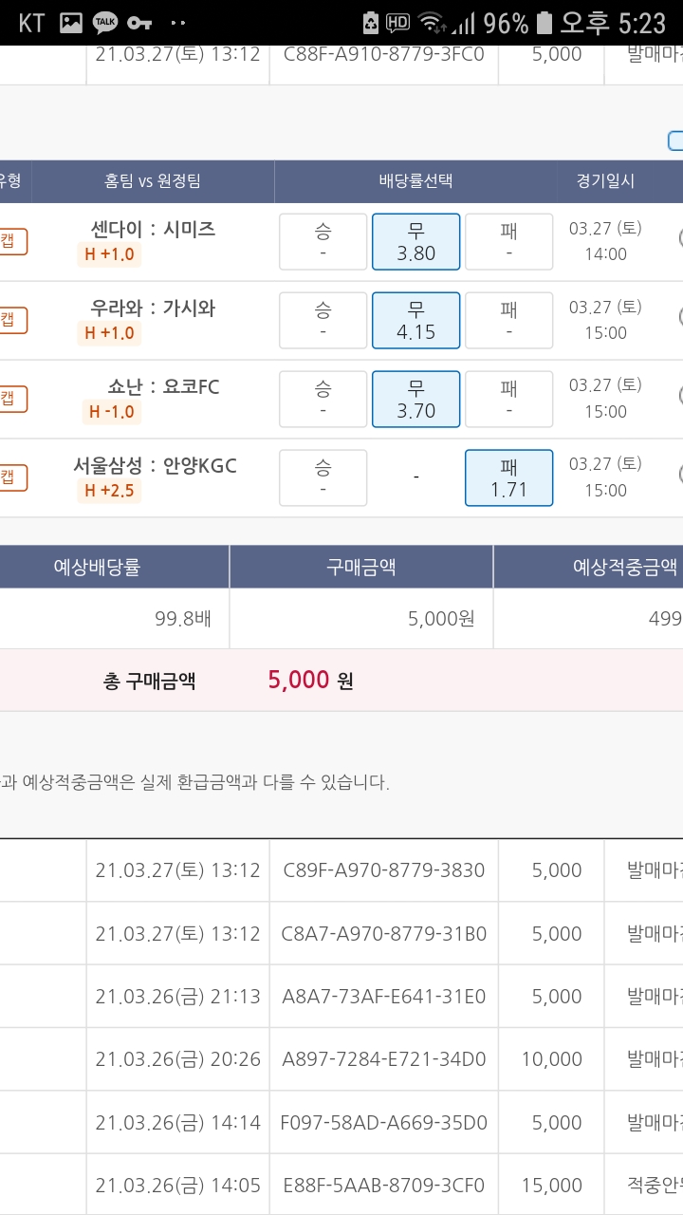Image resolution: width=683 pixels, height=1215 pixels.
Task: Select 승 for 우라와 vs 가시와
Action: pos(323,320)
